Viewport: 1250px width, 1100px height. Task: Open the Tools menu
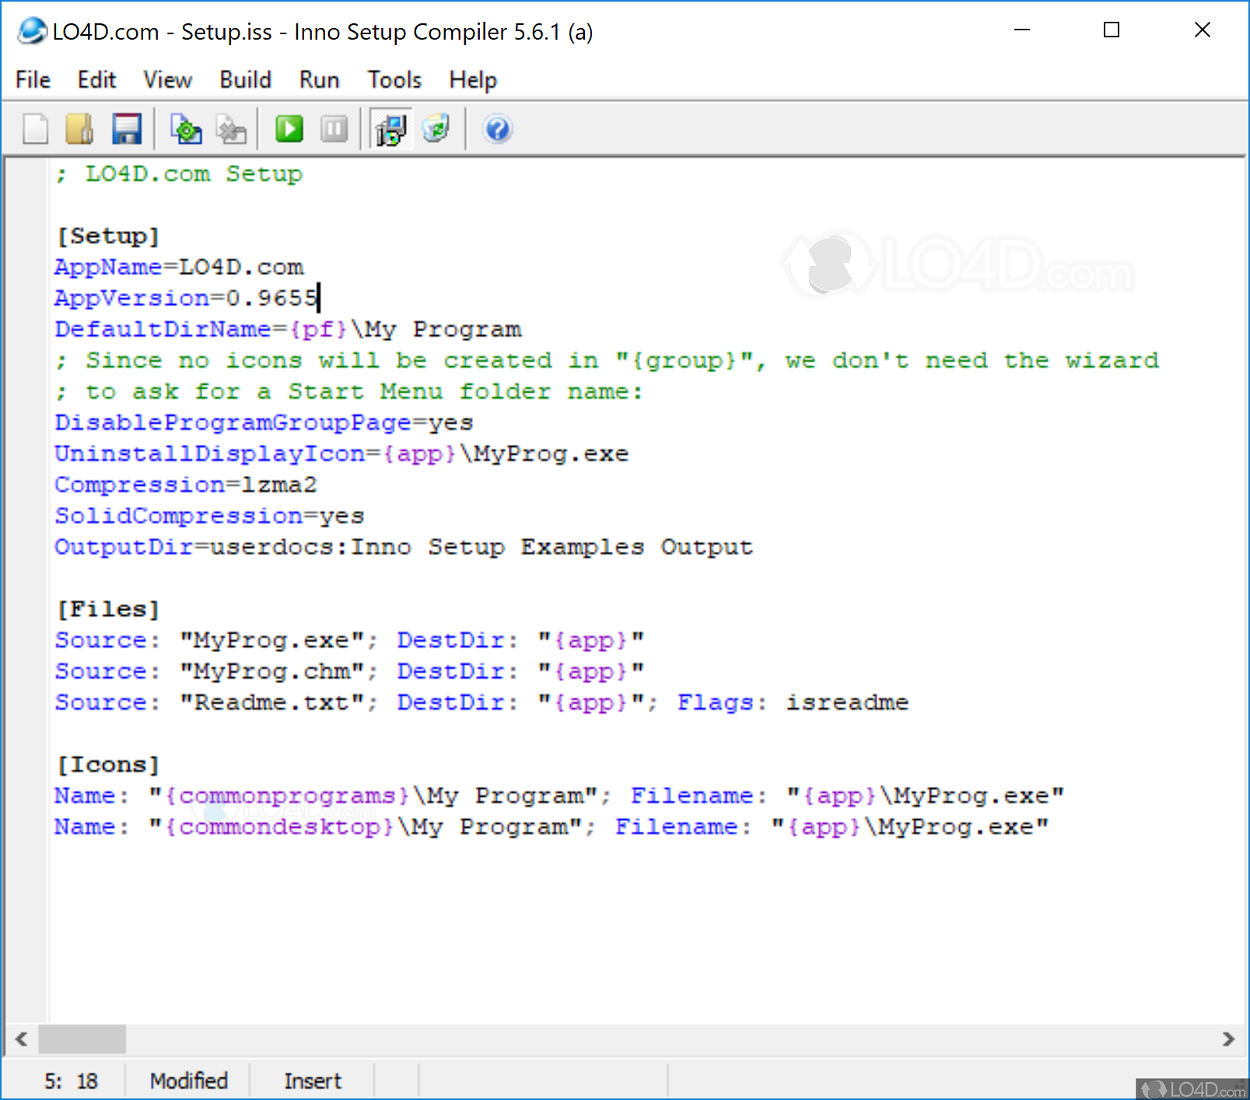coord(395,80)
